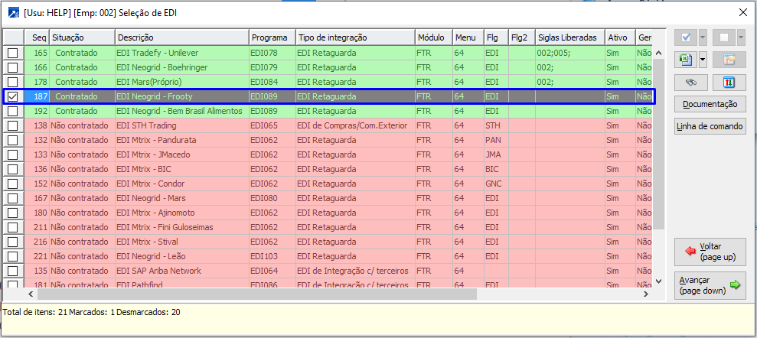Click the vertical scrollbar down arrow
Screen dimensions: 757x338
[x=659, y=280]
